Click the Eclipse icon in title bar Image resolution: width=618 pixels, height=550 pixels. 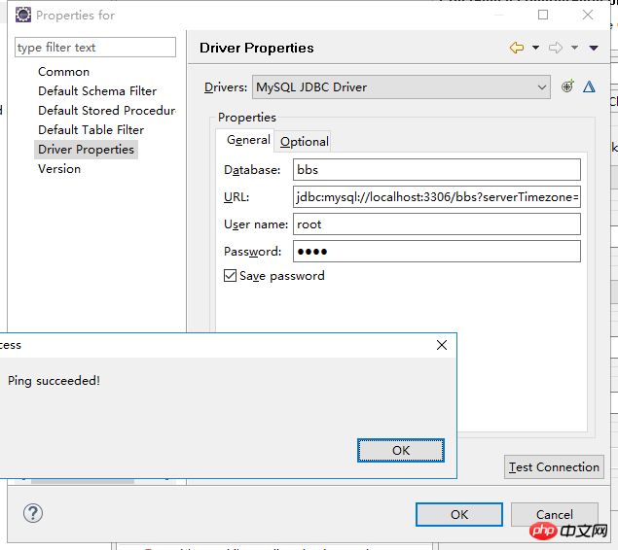pyautogui.click(x=23, y=15)
